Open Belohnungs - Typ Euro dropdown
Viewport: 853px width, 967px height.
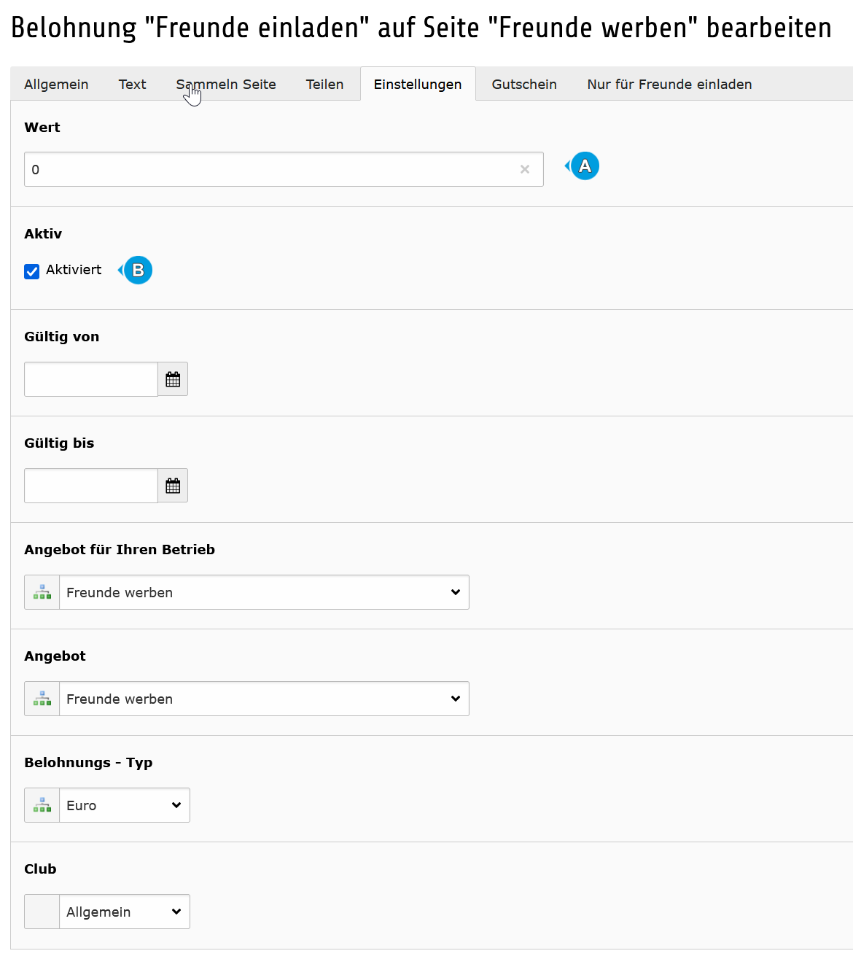coord(125,805)
